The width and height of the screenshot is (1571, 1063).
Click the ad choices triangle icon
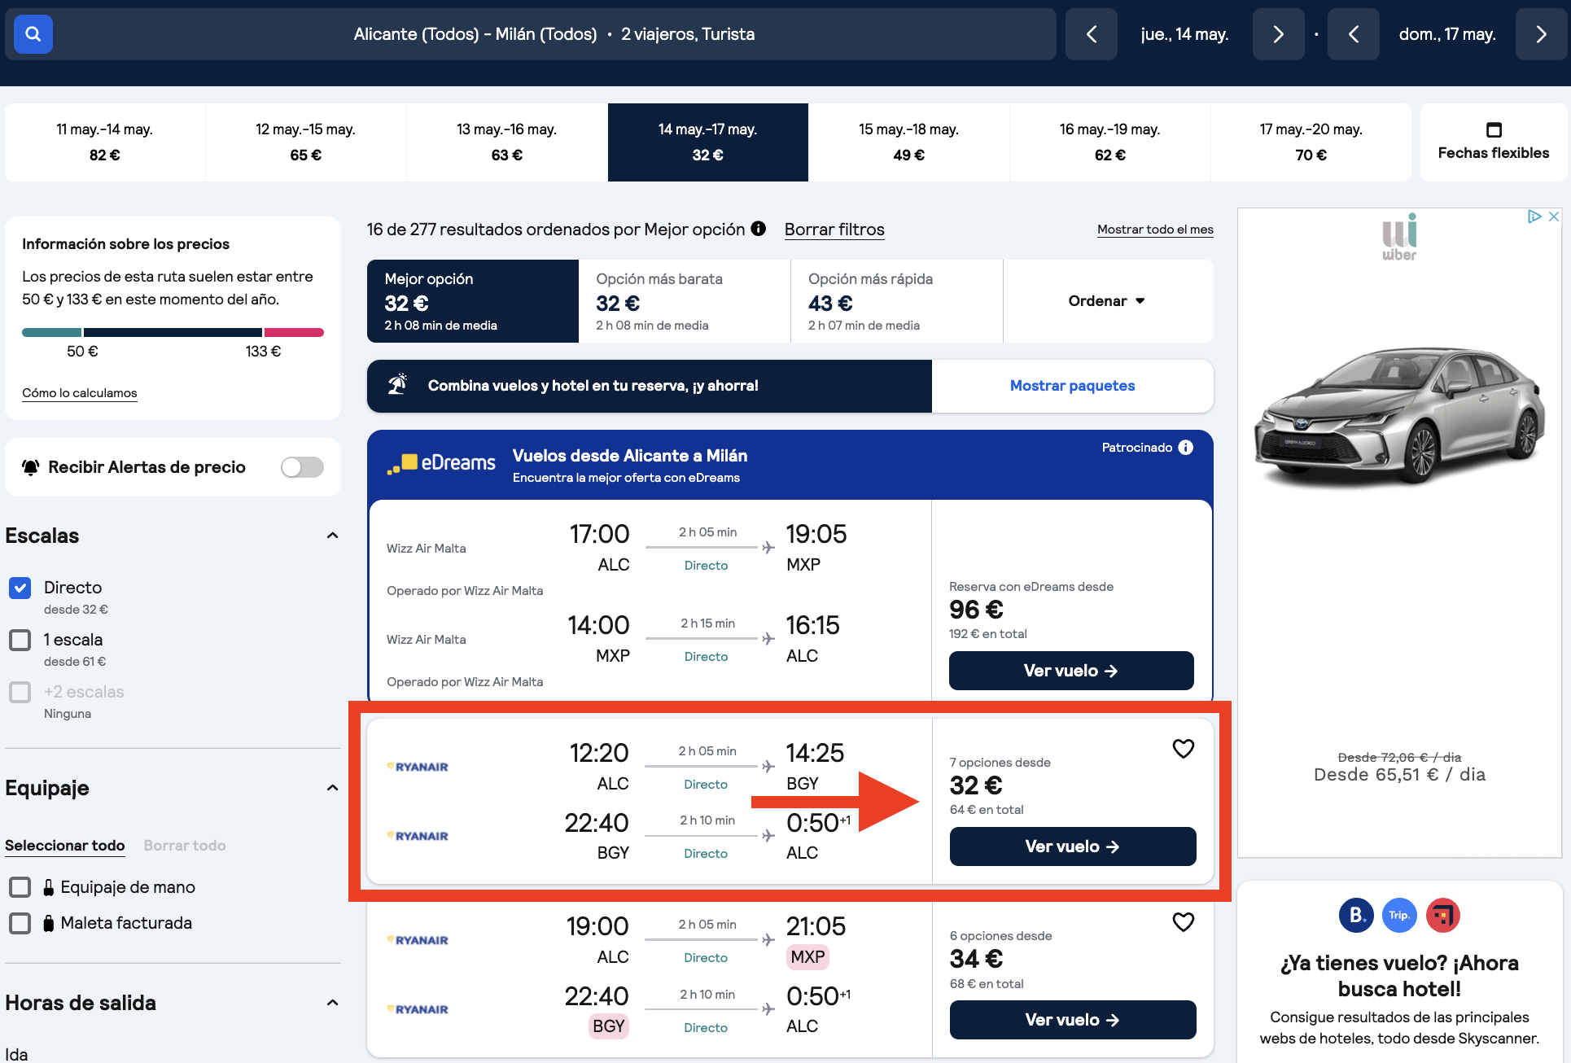1534,217
